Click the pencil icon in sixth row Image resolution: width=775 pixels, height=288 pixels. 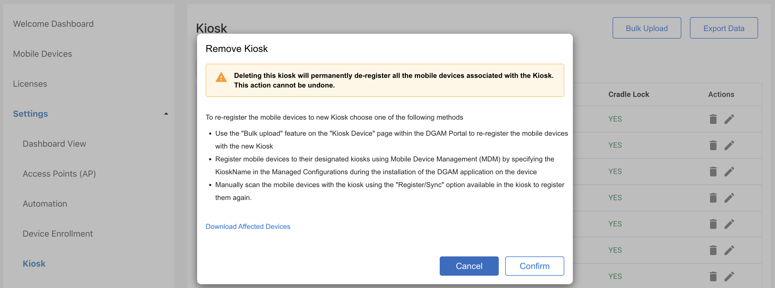point(729,250)
